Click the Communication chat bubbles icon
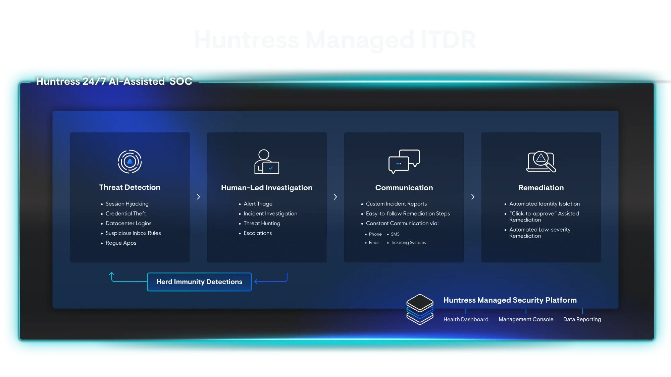Viewport: 671px width, 377px height. (x=404, y=162)
